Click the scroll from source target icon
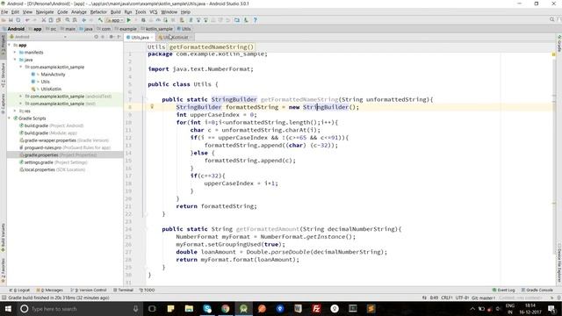The image size is (562, 316). pyautogui.click(x=96, y=37)
